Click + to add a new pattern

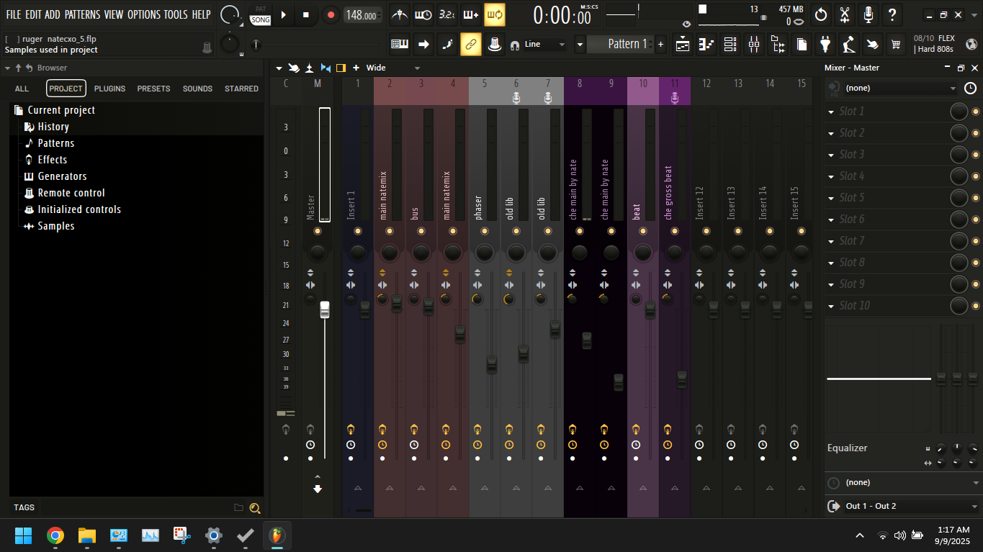pos(660,44)
